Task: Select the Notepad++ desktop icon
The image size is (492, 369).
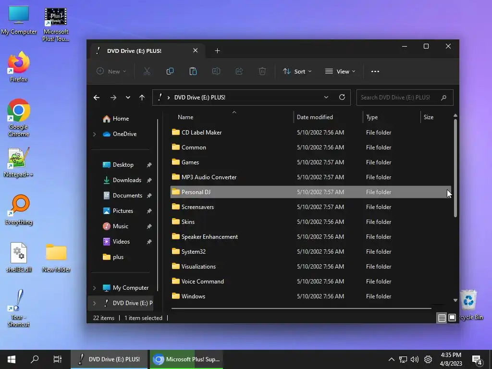Action: click(19, 162)
